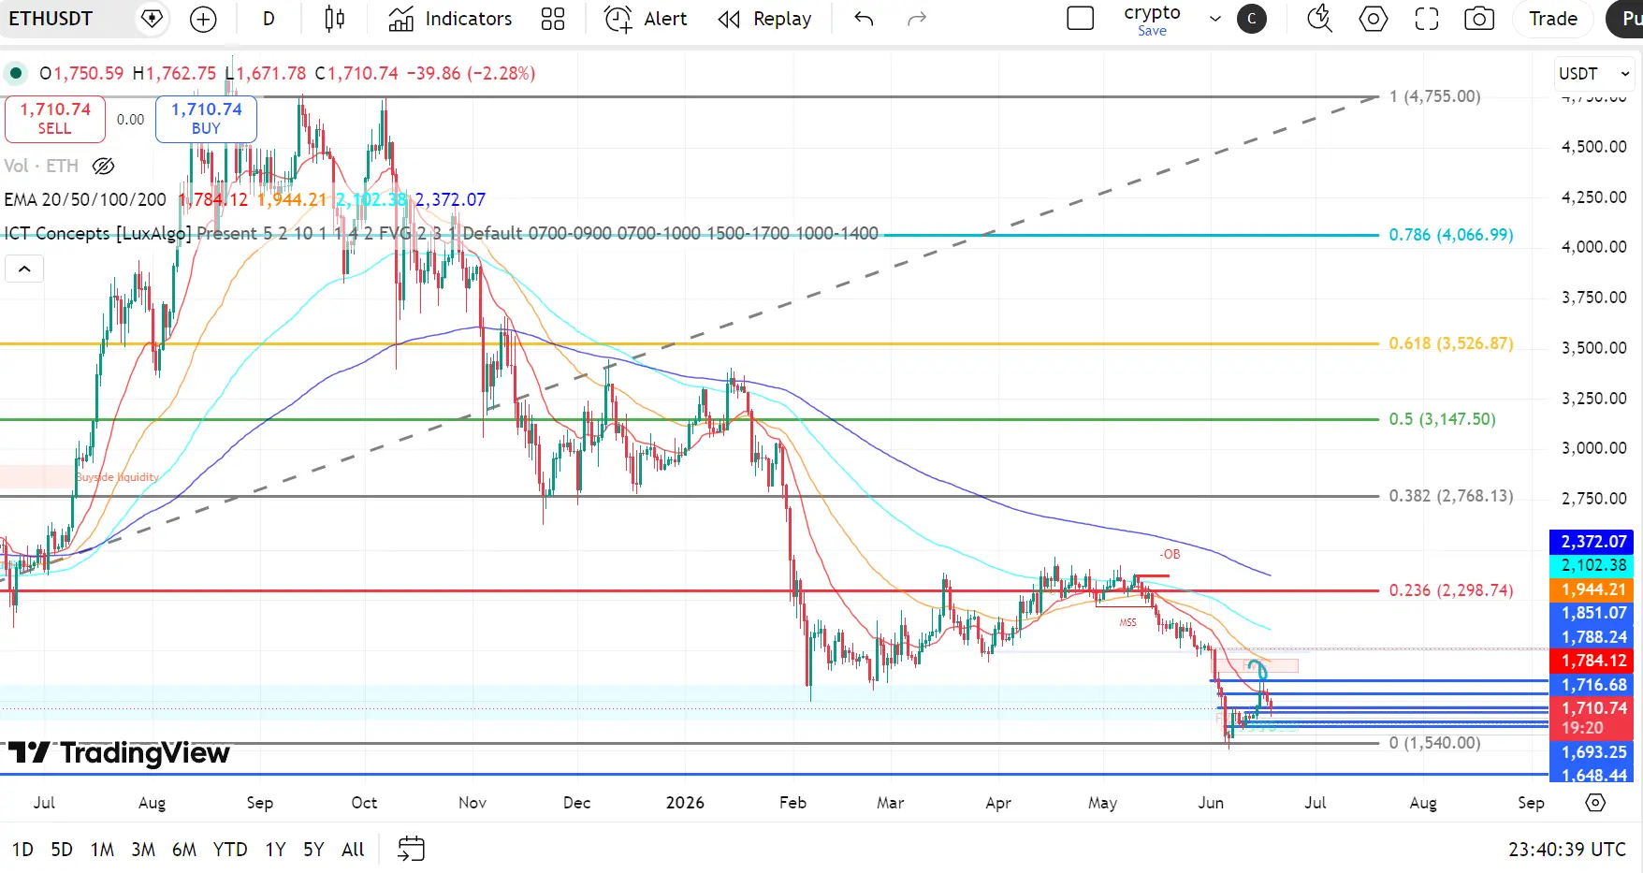The height and width of the screenshot is (873, 1643).
Task: Open indicator templates grid icon
Action: (553, 19)
